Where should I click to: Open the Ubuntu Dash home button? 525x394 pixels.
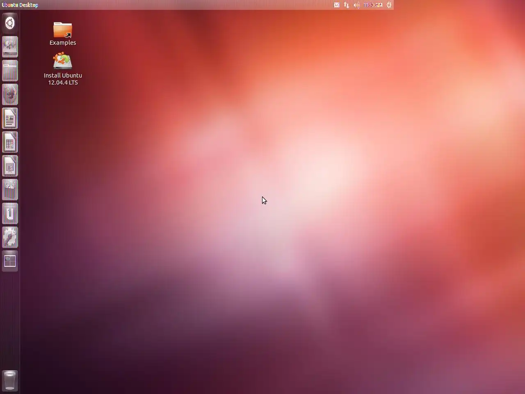(10, 23)
